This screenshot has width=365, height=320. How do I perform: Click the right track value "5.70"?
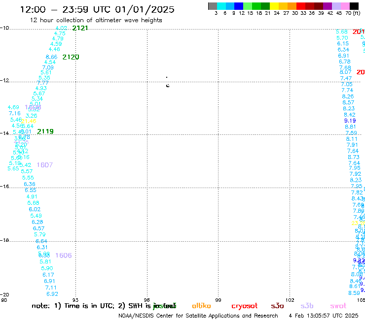[x=342, y=38]
